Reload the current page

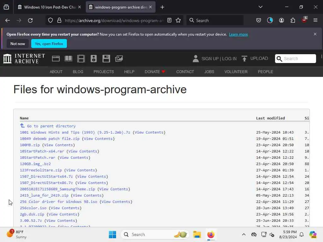pos(30,20)
